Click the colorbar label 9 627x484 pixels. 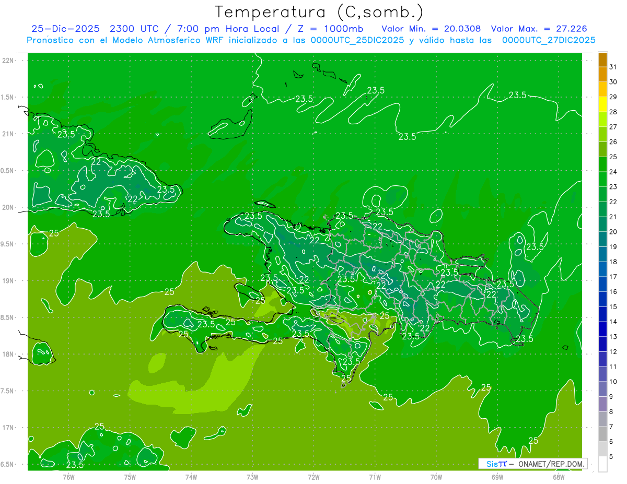point(611,396)
